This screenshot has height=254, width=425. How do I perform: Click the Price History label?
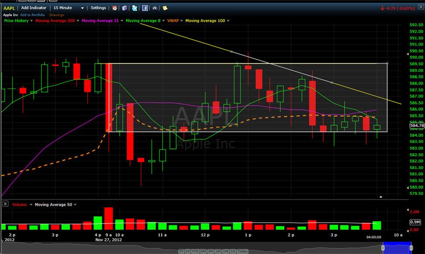(16, 20)
